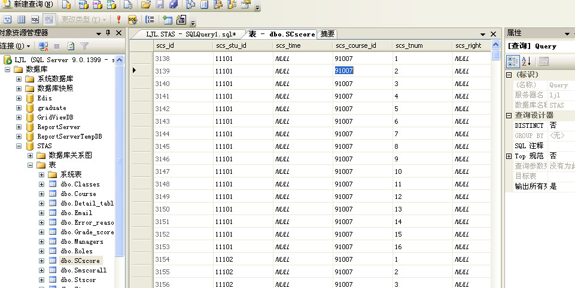This screenshot has height=288, width=575.
Task: Click the scs_course_id column header
Action: (355, 45)
